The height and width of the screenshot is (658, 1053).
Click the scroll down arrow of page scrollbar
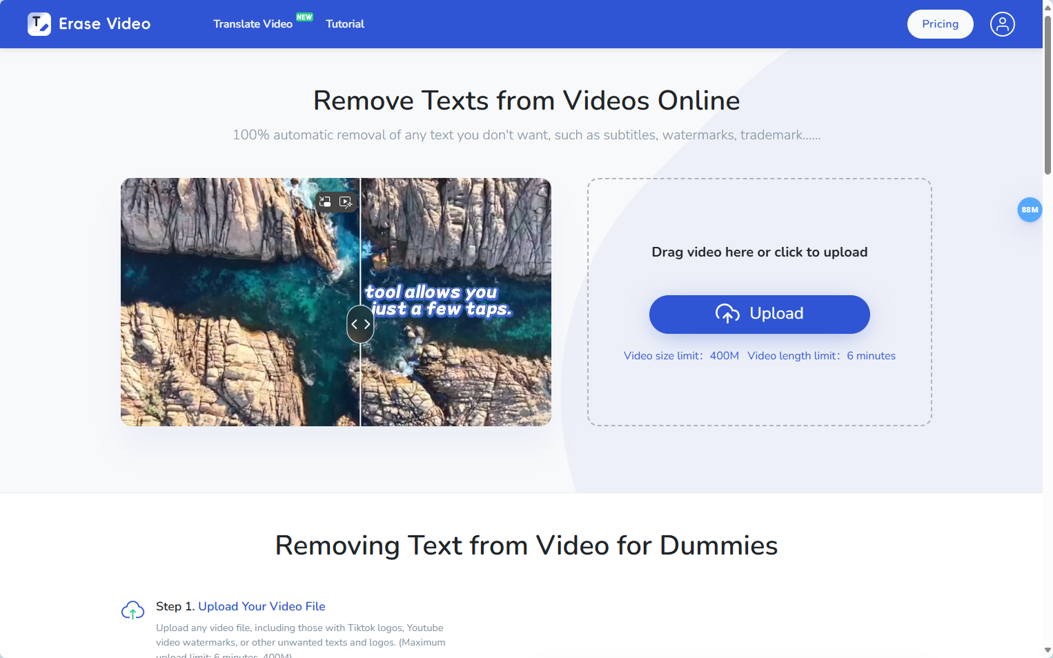(x=1047, y=650)
